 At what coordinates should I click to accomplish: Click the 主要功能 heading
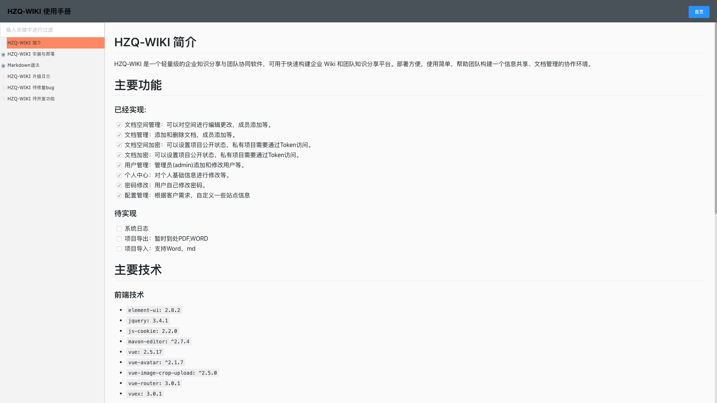point(138,85)
